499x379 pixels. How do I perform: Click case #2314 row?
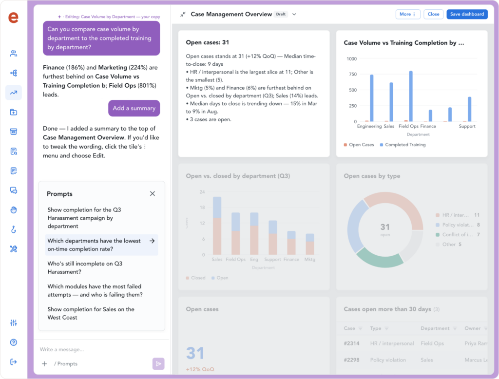[412, 343]
